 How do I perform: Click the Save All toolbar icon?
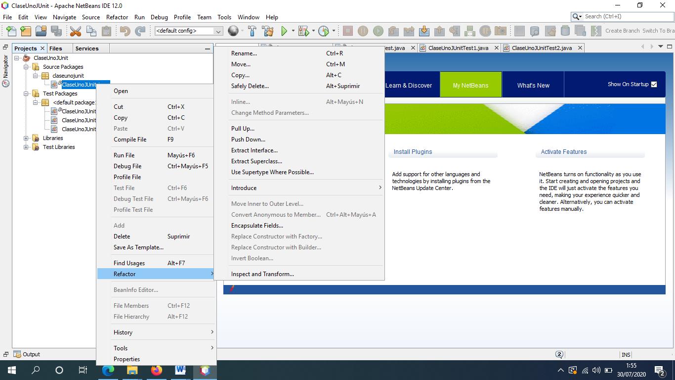[x=56, y=31]
